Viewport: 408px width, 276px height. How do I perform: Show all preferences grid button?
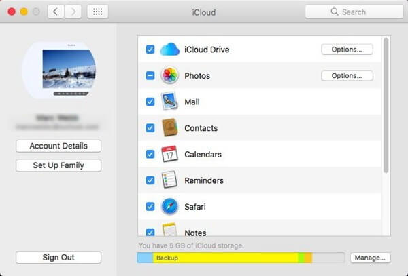97,12
